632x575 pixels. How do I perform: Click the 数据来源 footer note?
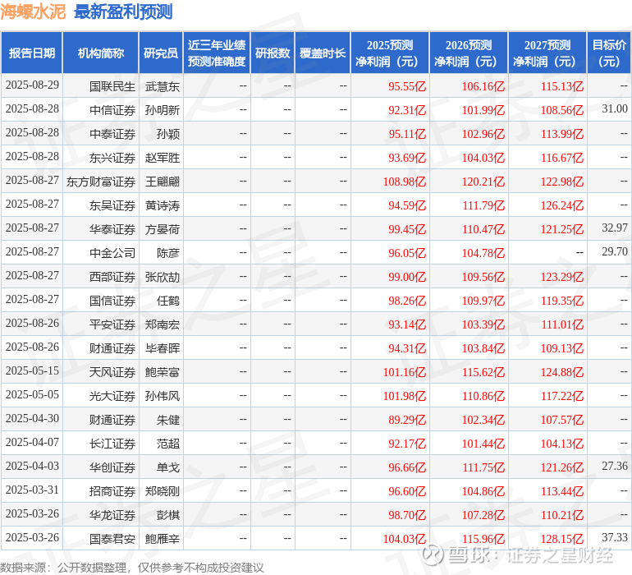(132, 568)
